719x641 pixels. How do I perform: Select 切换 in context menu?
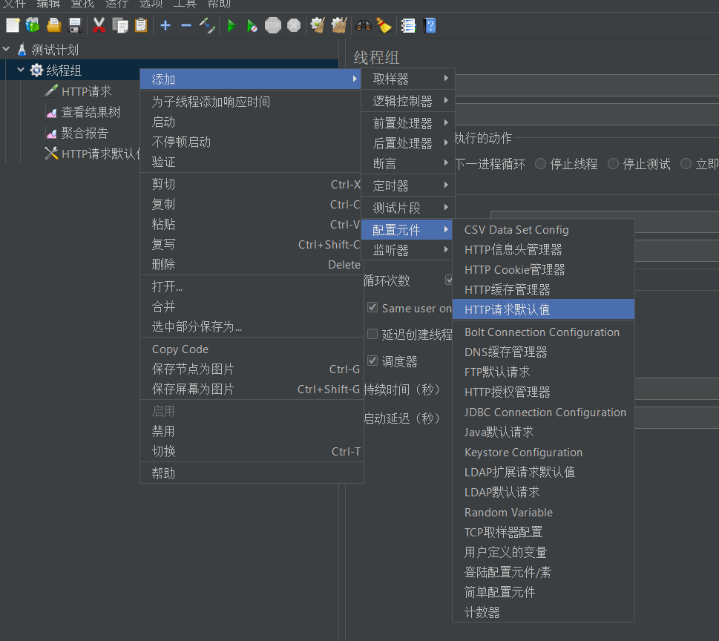[x=252, y=451]
